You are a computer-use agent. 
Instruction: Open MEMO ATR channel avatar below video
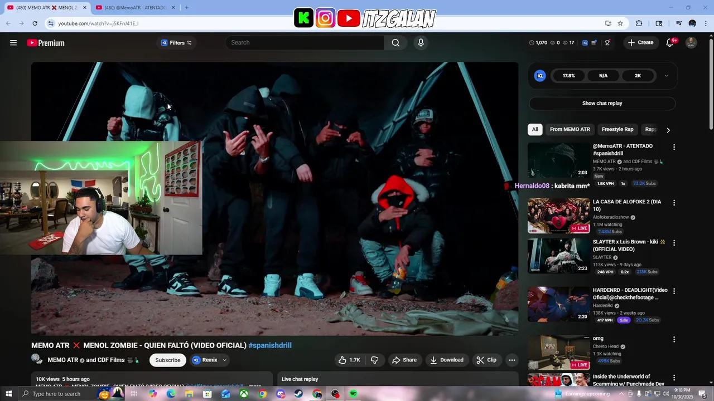[37, 359]
